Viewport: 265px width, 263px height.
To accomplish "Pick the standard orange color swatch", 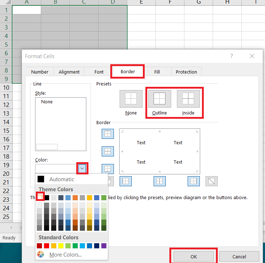I will click(54, 245).
